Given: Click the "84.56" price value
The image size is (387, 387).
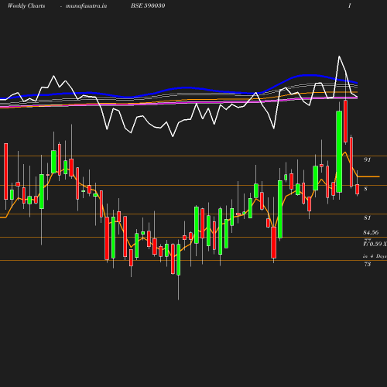Looking at the screenshot, I should pyautogui.click(x=371, y=232).
